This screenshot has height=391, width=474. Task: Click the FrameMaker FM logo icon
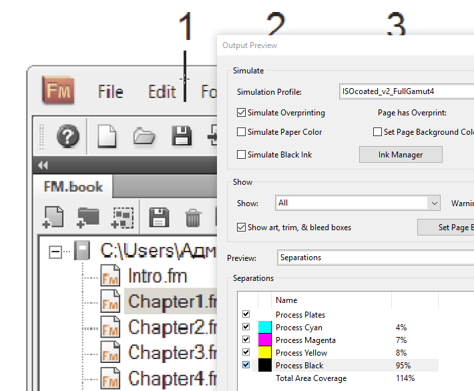[x=58, y=90]
